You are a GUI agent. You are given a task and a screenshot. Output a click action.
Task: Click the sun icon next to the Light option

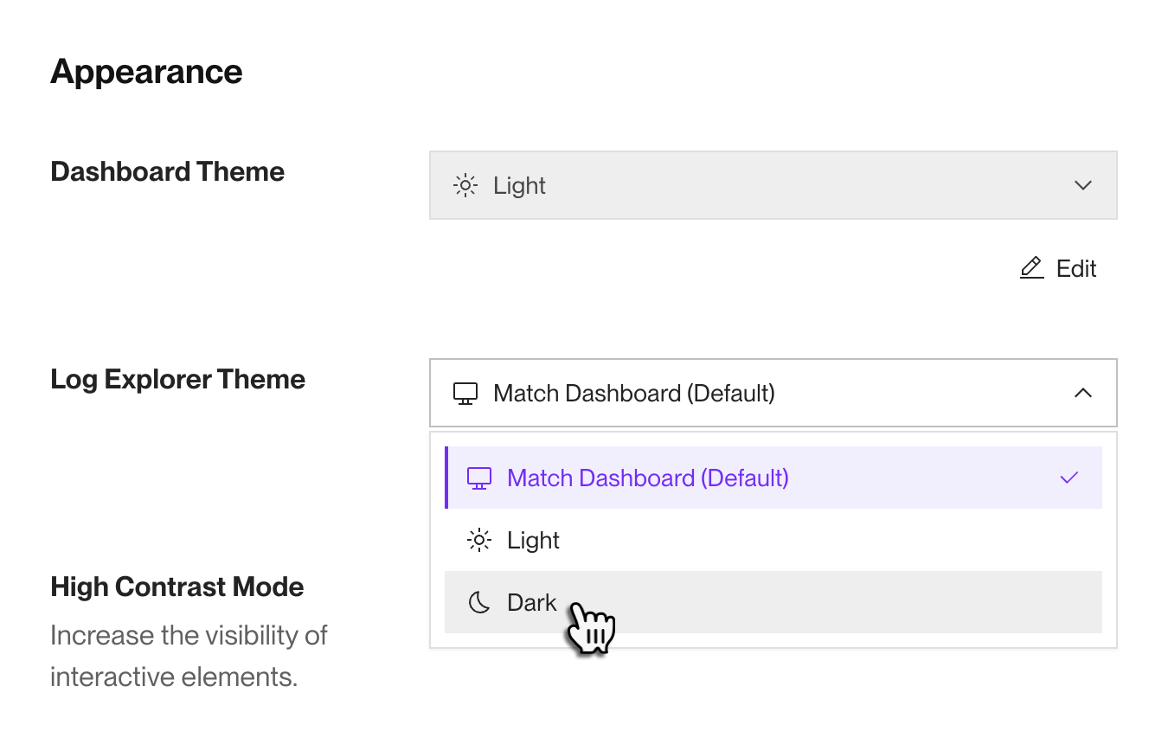coord(478,540)
